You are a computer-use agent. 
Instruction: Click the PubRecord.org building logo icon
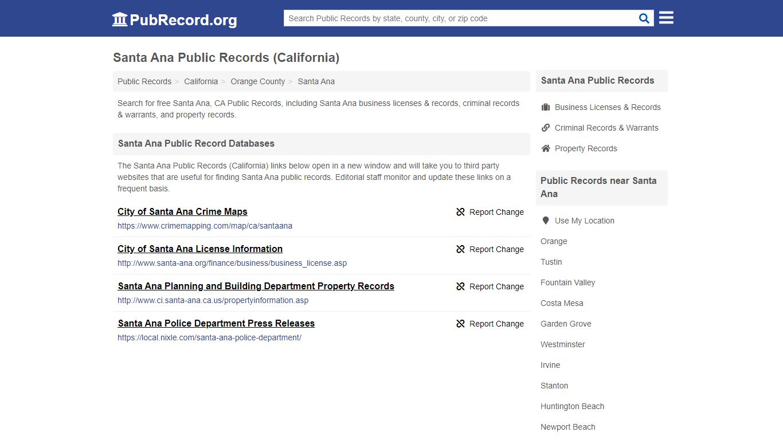coord(120,19)
